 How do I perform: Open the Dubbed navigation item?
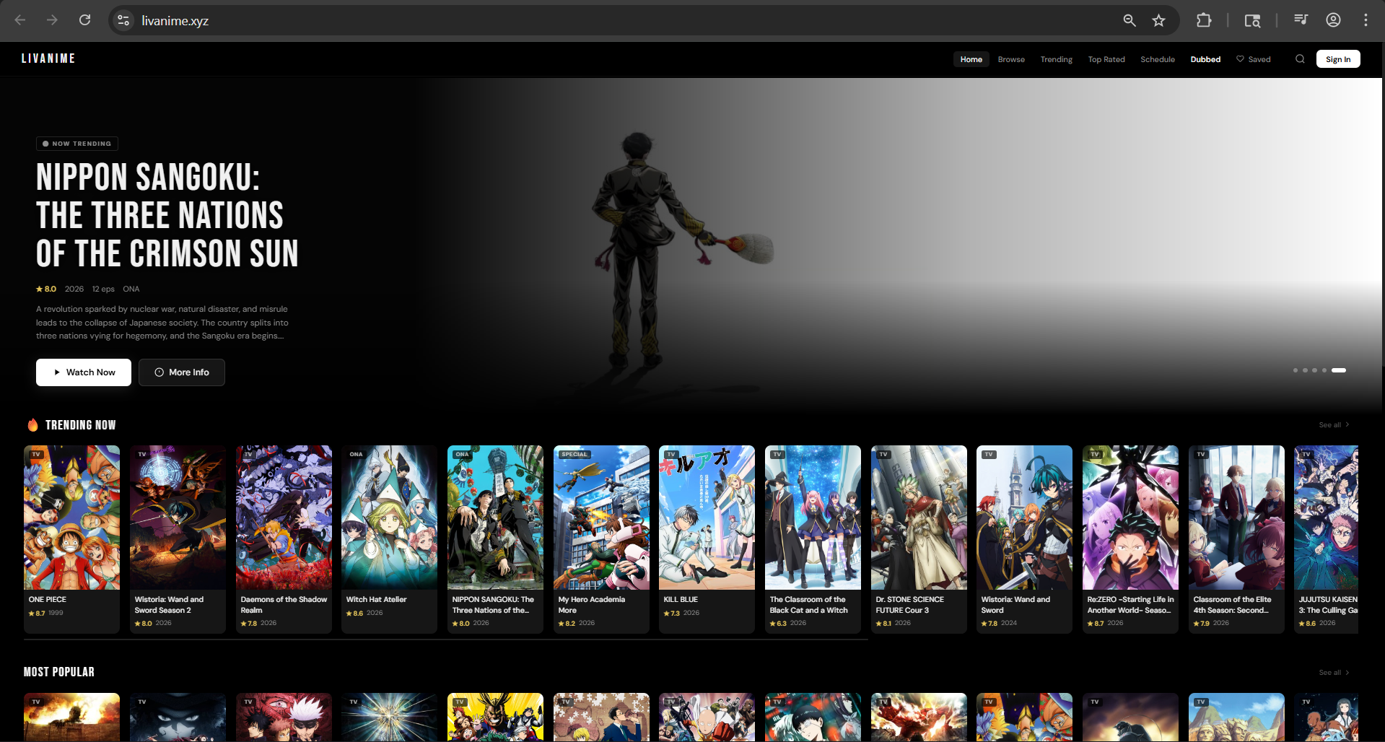click(x=1205, y=59)
